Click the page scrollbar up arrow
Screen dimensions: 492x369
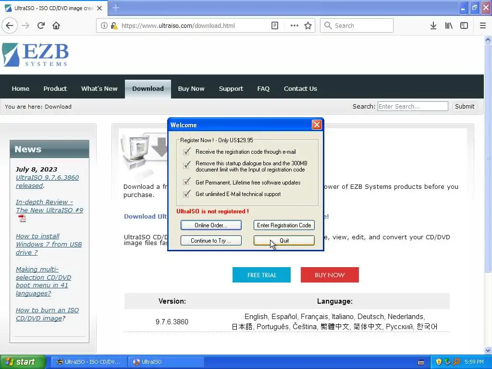pos(488,39)
